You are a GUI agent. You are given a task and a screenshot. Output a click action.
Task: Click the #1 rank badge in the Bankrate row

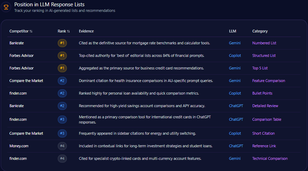(62, 43)
